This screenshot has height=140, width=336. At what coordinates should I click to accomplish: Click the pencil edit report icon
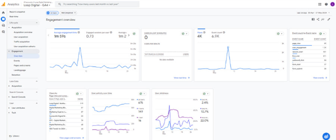tap(329, 19)
